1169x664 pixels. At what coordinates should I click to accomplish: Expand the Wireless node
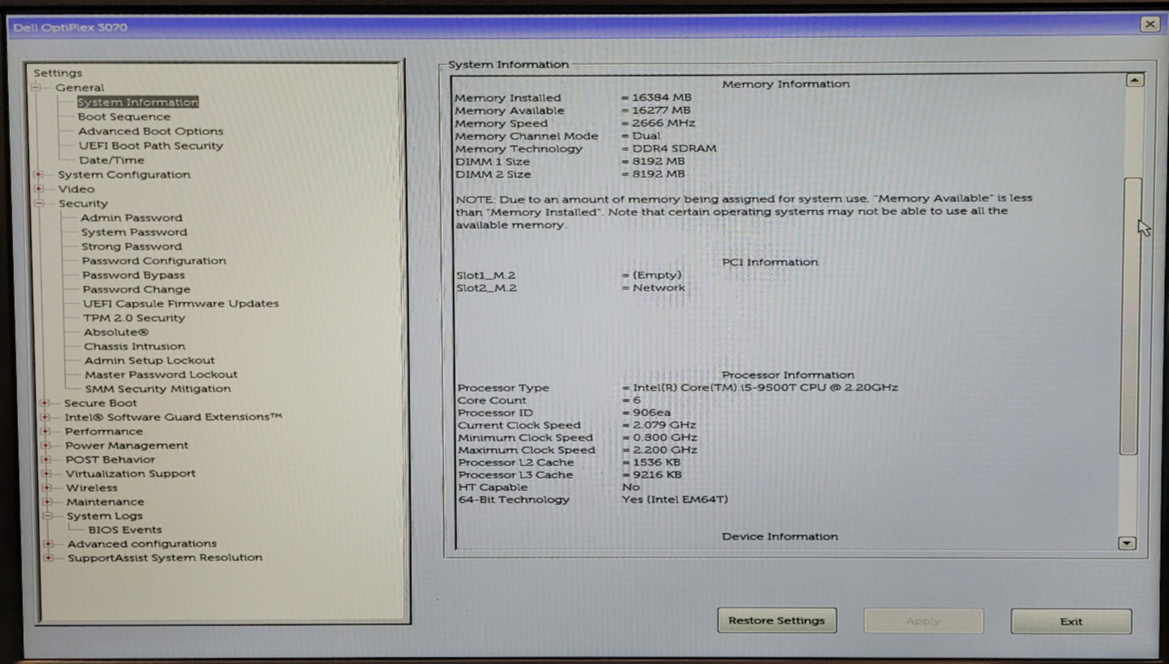(x=48, y=488)
